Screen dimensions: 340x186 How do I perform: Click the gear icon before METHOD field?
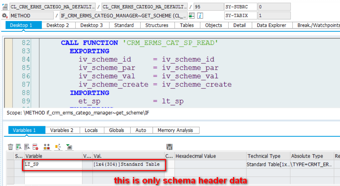4,16
